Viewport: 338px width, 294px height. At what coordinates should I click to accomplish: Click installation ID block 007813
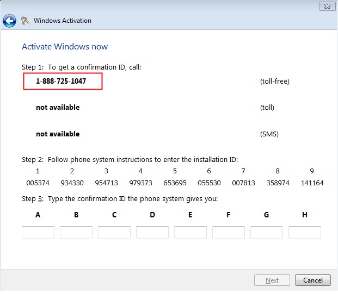click(x=243, y=183)
